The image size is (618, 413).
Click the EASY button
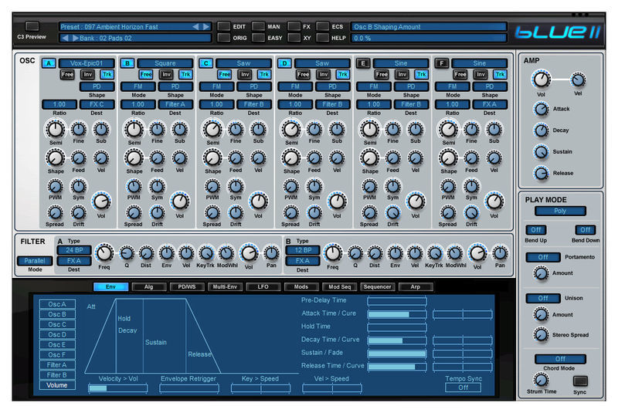click(x=259, y=38)
